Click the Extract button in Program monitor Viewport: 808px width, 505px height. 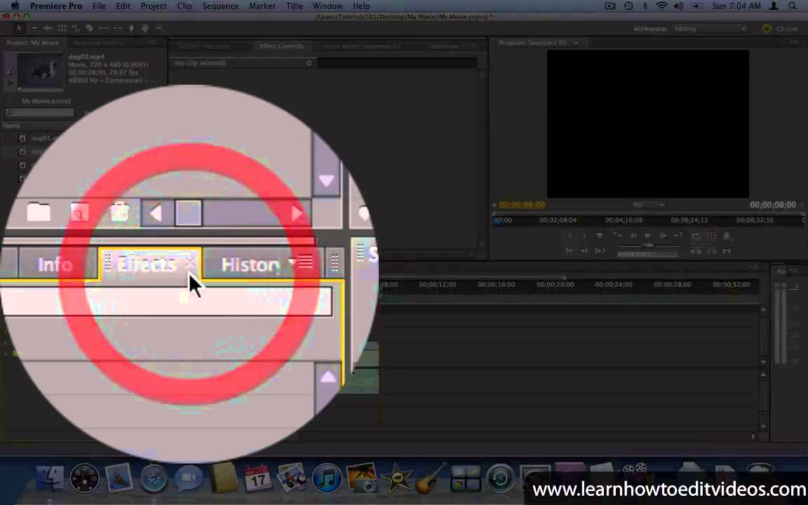tap(712, 251)
